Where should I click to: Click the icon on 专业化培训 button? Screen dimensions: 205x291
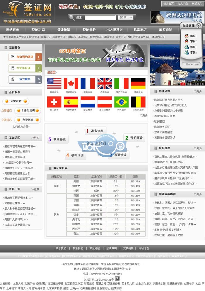coord(13,68)
